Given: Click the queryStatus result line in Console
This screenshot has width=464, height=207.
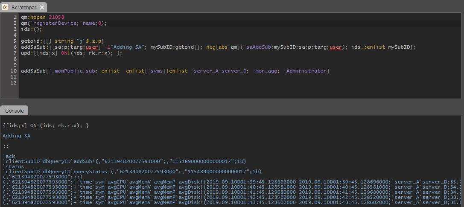Looking at the screenshot, I should point(132,172).
